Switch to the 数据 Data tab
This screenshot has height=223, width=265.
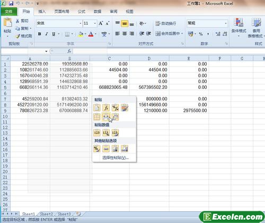[98, 12]
